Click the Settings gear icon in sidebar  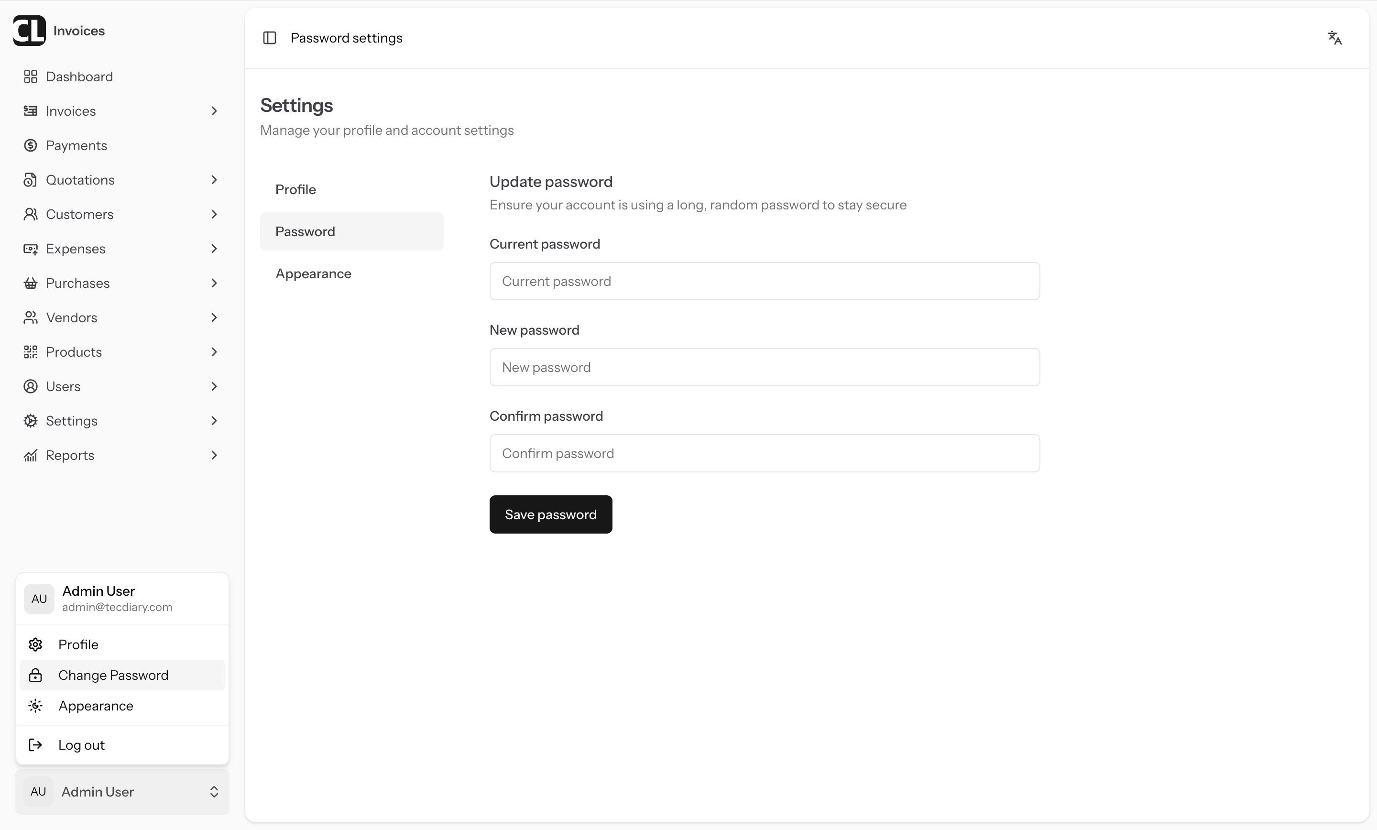click(31, 421)
